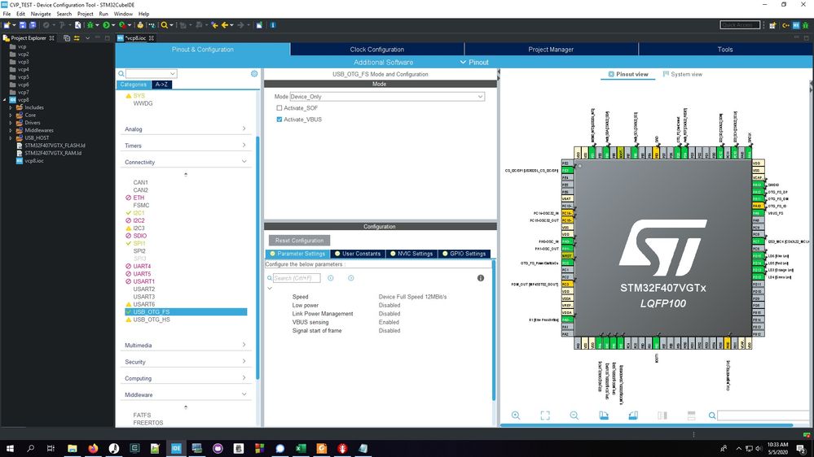Click the Speed value Device Full Speed 12MBit/s
814x457 pixels.
tap(413, 297)
